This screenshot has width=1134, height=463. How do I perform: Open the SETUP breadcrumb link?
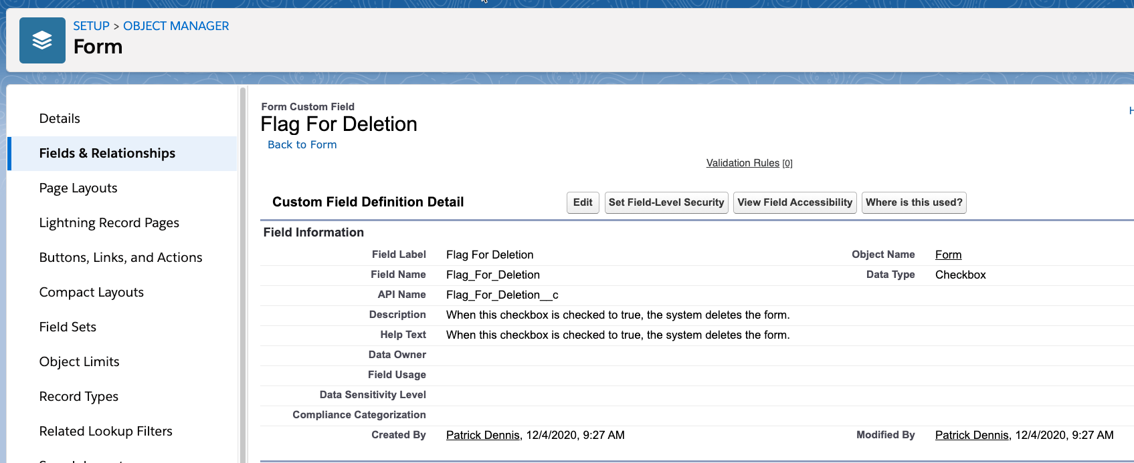[91, 26]
